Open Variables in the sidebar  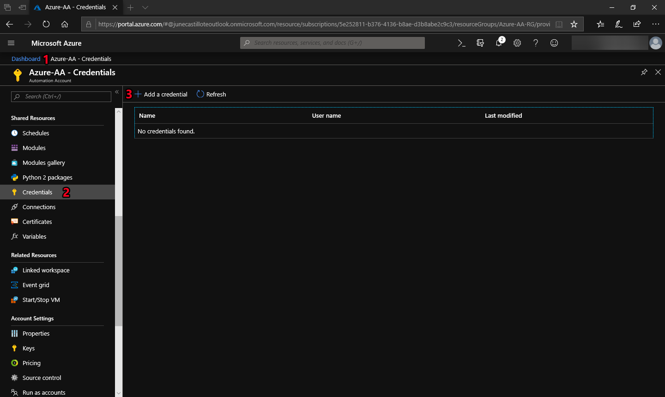point(34,236)
